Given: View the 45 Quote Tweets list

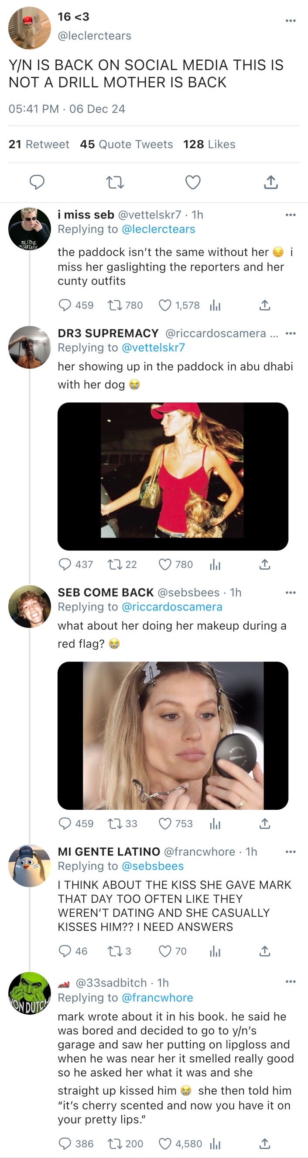Looking at the screenshot, I should [x=126, y=144].
